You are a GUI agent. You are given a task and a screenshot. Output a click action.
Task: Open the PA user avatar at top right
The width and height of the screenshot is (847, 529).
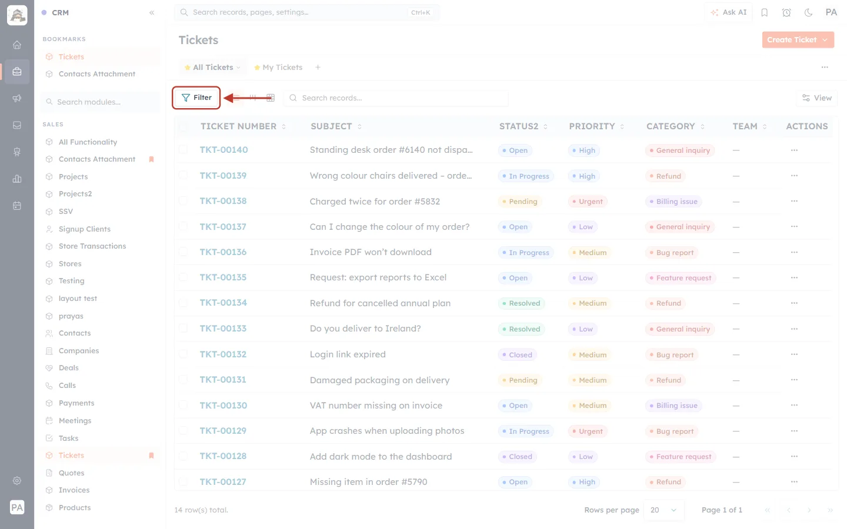831,12
